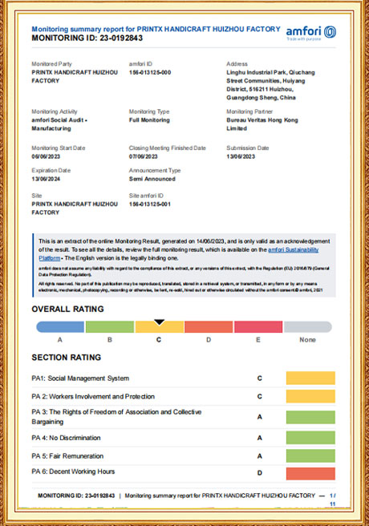
Task: Click 'Semi Announced' announcement type value
Action: (152, 179)
